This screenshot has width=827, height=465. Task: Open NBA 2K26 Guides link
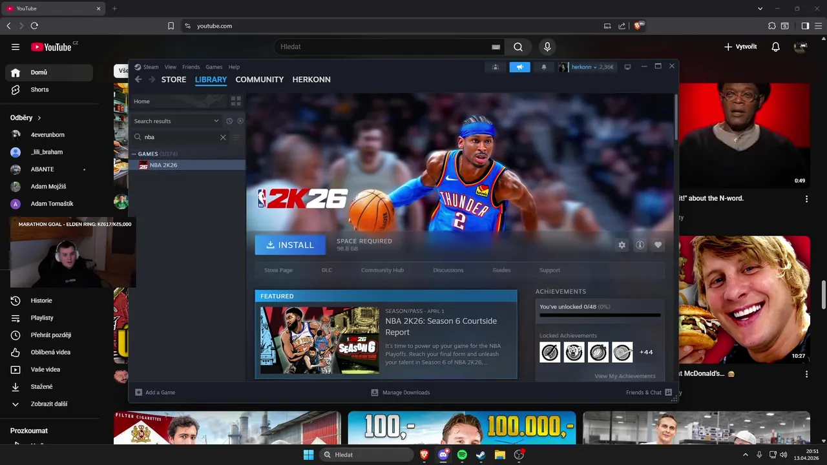(x=501, y=270)
